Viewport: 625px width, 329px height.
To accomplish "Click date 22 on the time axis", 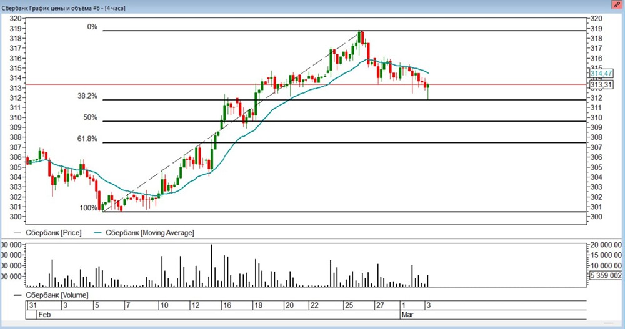I will [314, 305].
